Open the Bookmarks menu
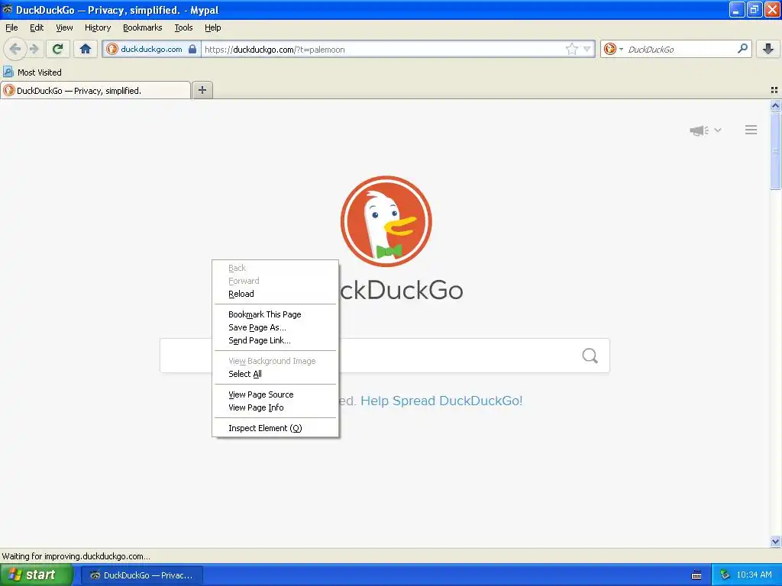 (143, 27)
